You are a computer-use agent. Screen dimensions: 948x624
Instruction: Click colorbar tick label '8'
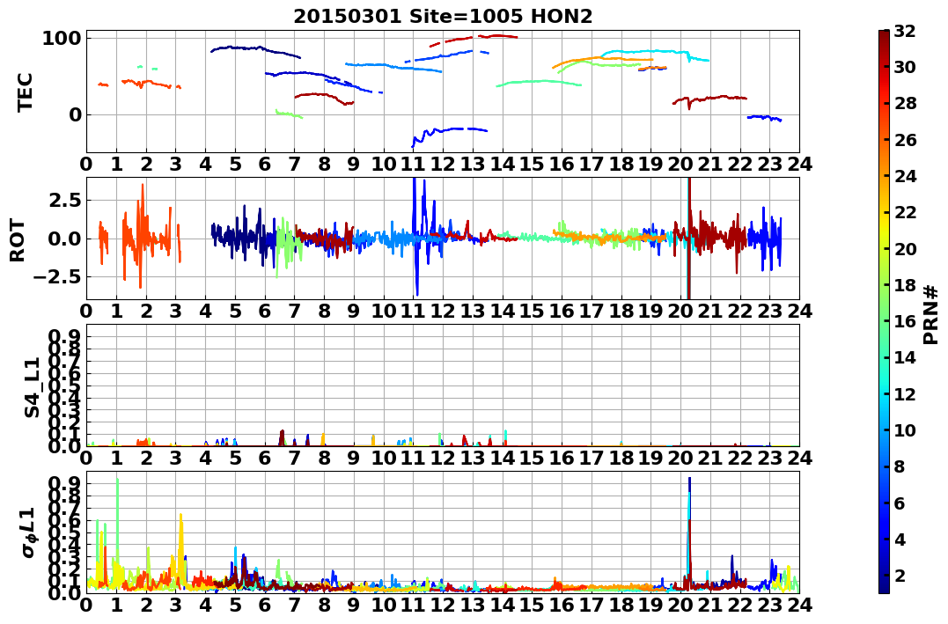[x=900, y=466]
